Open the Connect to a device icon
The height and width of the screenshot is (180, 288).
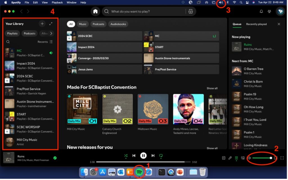(x=243, y=158)
